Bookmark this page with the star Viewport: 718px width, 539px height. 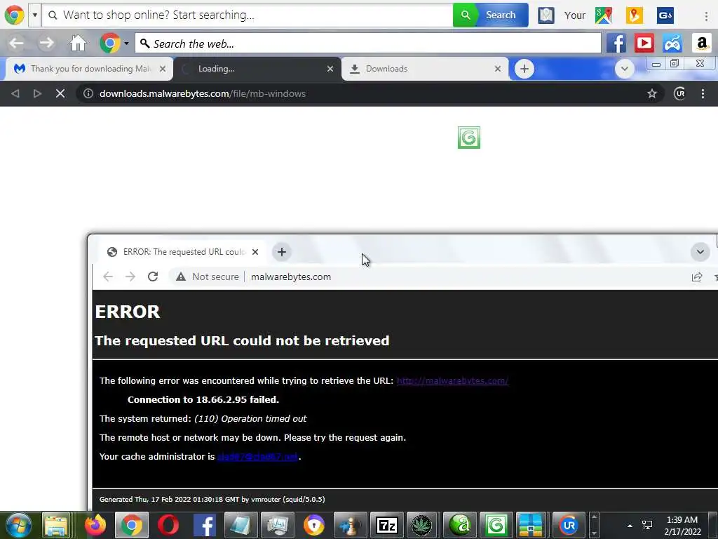click(x=652, y=93)
